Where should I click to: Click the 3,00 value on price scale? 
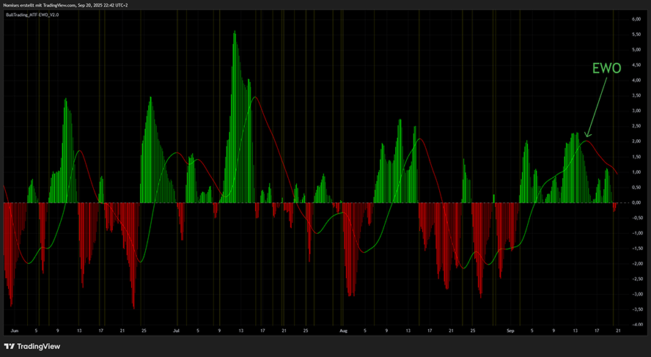(x=635, y=111)
